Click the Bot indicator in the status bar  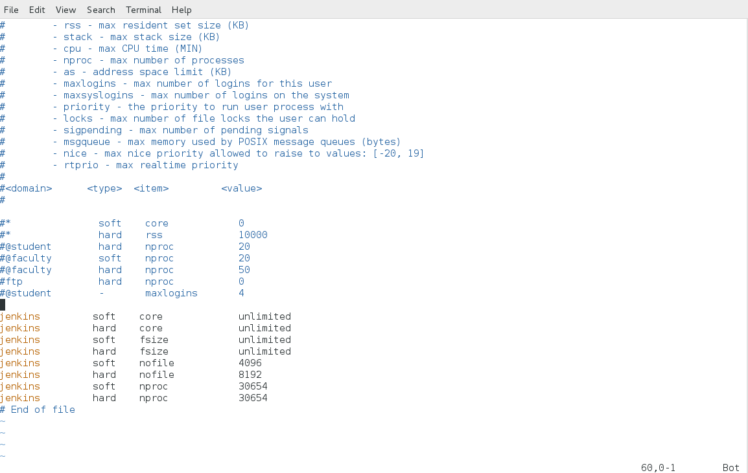pyautogui.click(x=730, y=467)
